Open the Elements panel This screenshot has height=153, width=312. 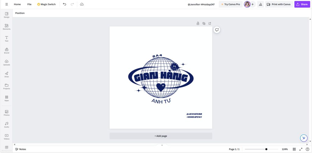coord(7,27)
